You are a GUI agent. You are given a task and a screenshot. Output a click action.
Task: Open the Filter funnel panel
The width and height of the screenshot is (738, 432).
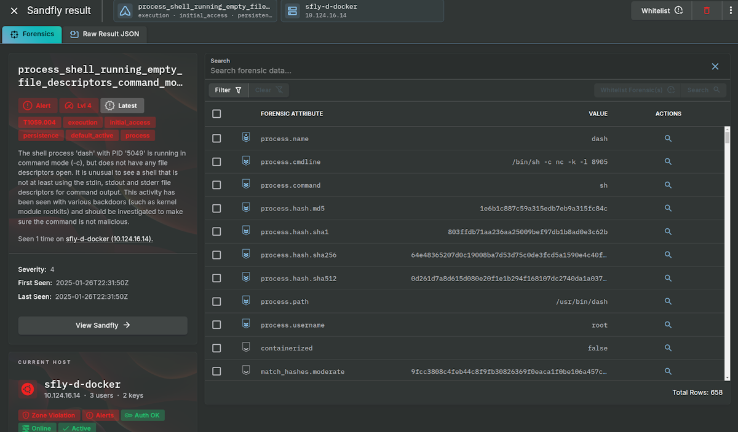[228, 90]
